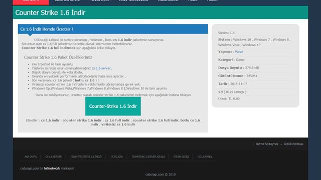Click the 'Etiketler' tags line
This screenshot has height=180, width=321.
click(113, 122)
